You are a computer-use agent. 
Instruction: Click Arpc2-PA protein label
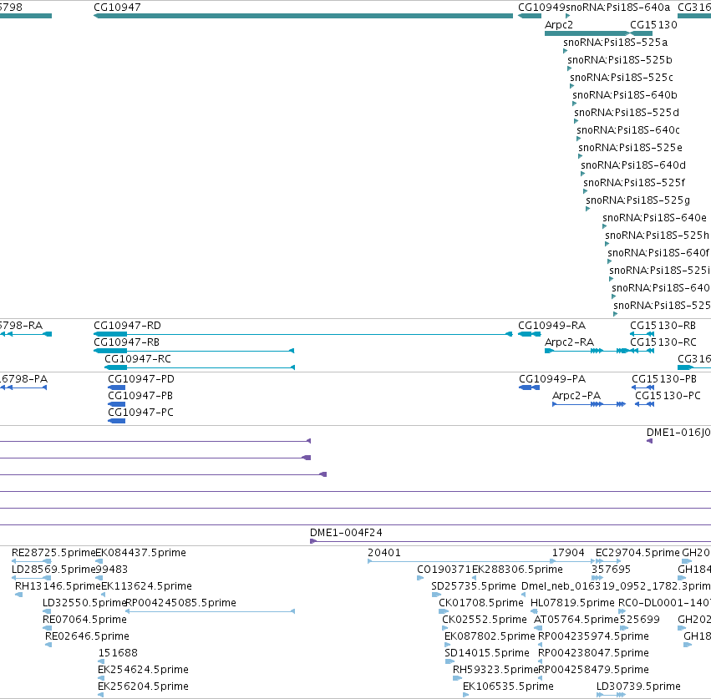pyautogui.click(x=576, y=396)
